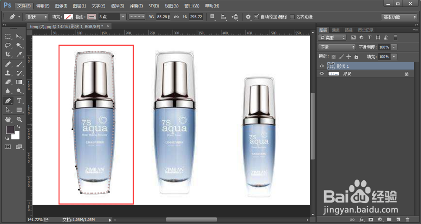This screenshot has width=421, height=224.
Task: Select the Zoom tool
Action: [x=19, y=119]
